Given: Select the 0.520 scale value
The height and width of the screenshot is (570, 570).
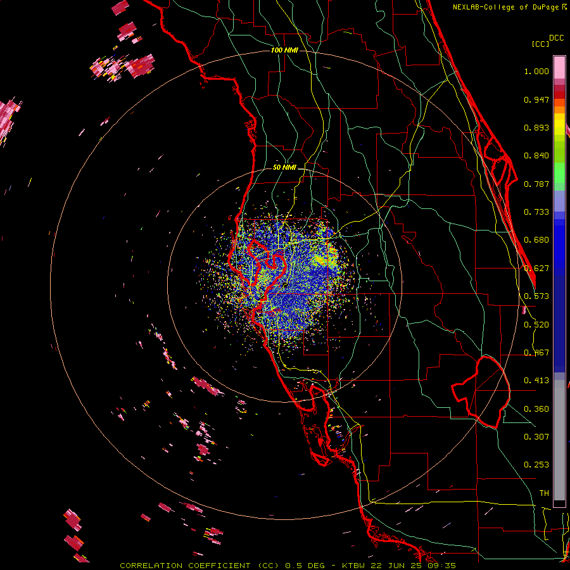Looking at the screenshot, I should tap(536, 325).
